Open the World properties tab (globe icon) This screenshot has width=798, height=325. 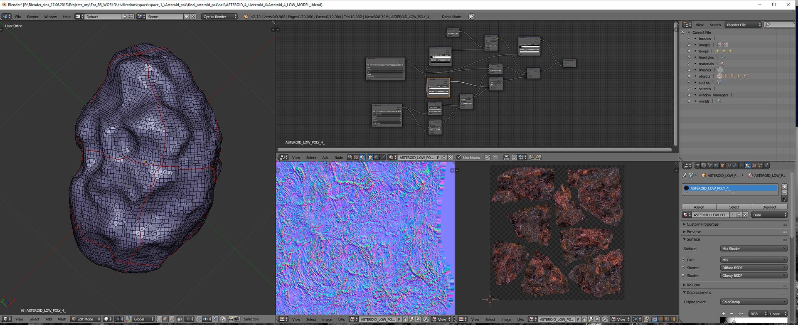(716, 165)
